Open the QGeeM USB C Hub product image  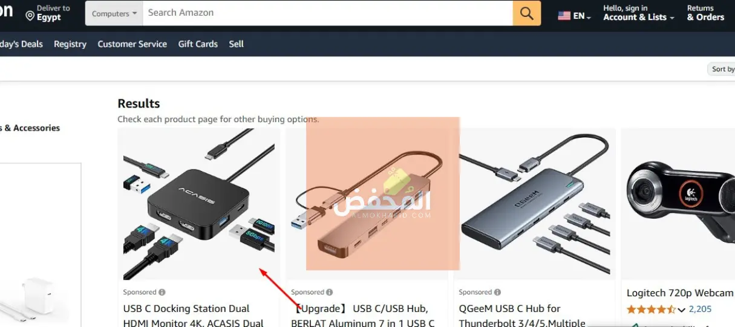pyautogui.click(x=535, y=204)
